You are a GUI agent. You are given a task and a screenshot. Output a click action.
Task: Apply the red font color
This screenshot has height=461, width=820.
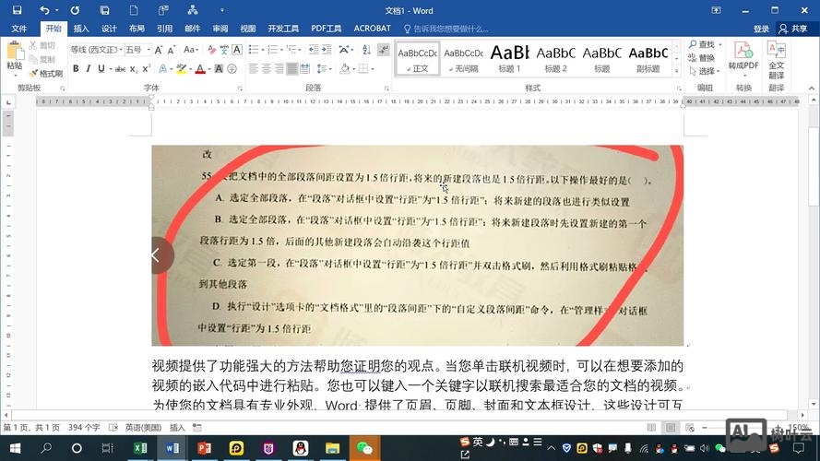coord(200,68)
